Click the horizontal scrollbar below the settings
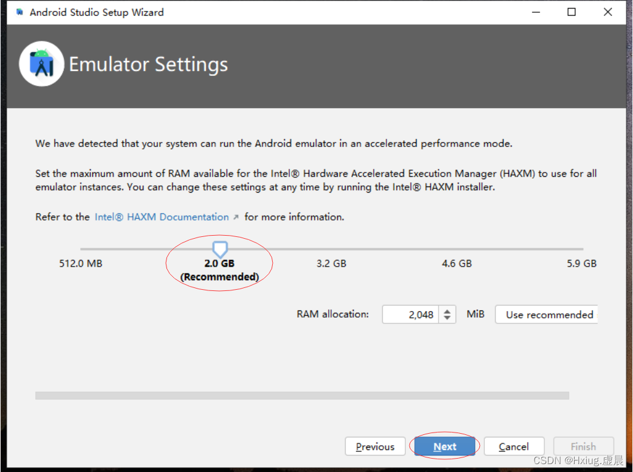The width and height of the screenshot is (633, 472). tap(304, 395)
